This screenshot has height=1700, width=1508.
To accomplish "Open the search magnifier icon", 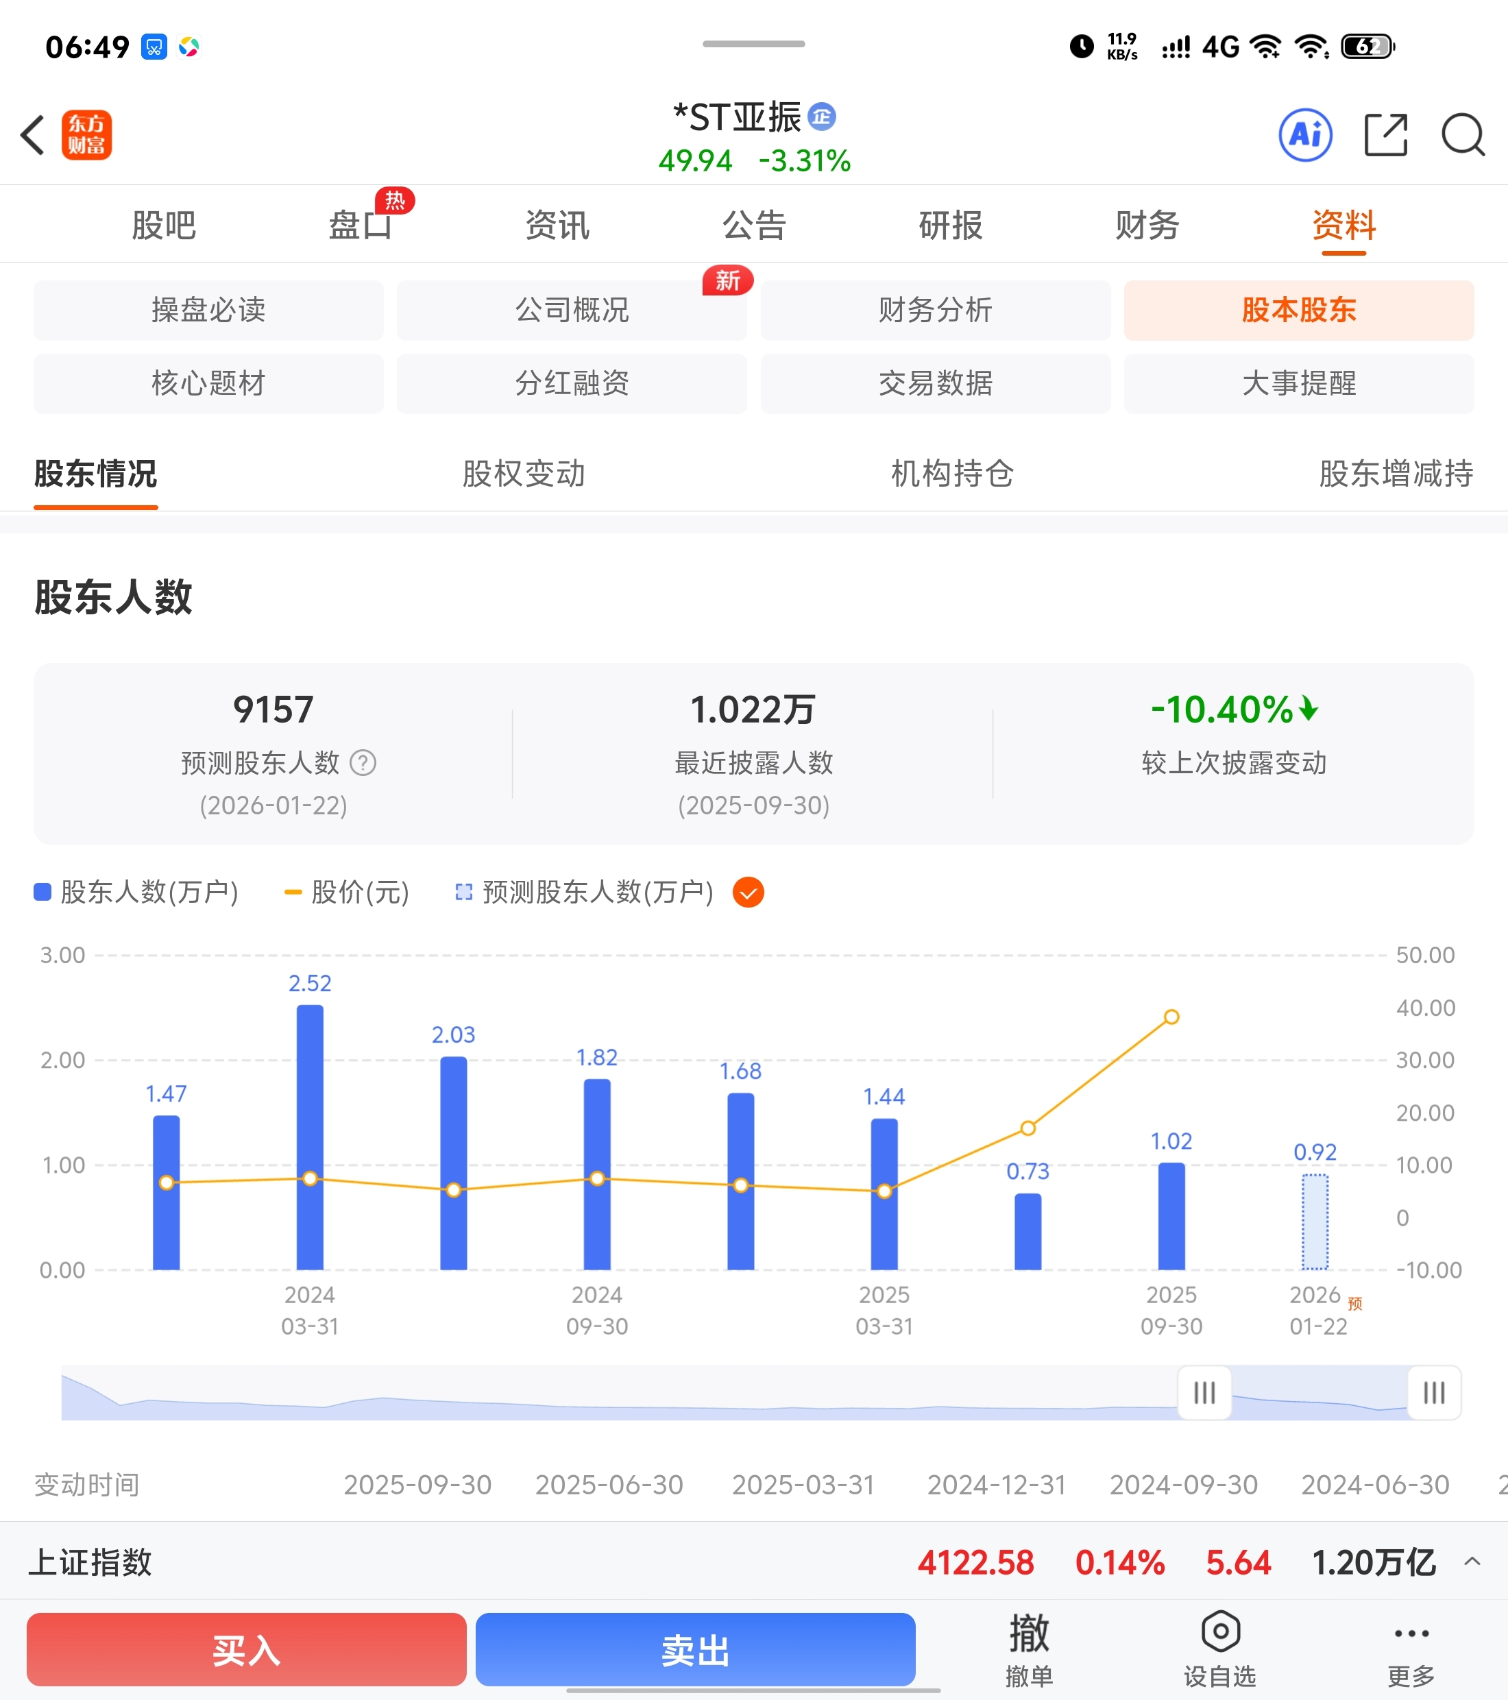I will coord(1462,135).
